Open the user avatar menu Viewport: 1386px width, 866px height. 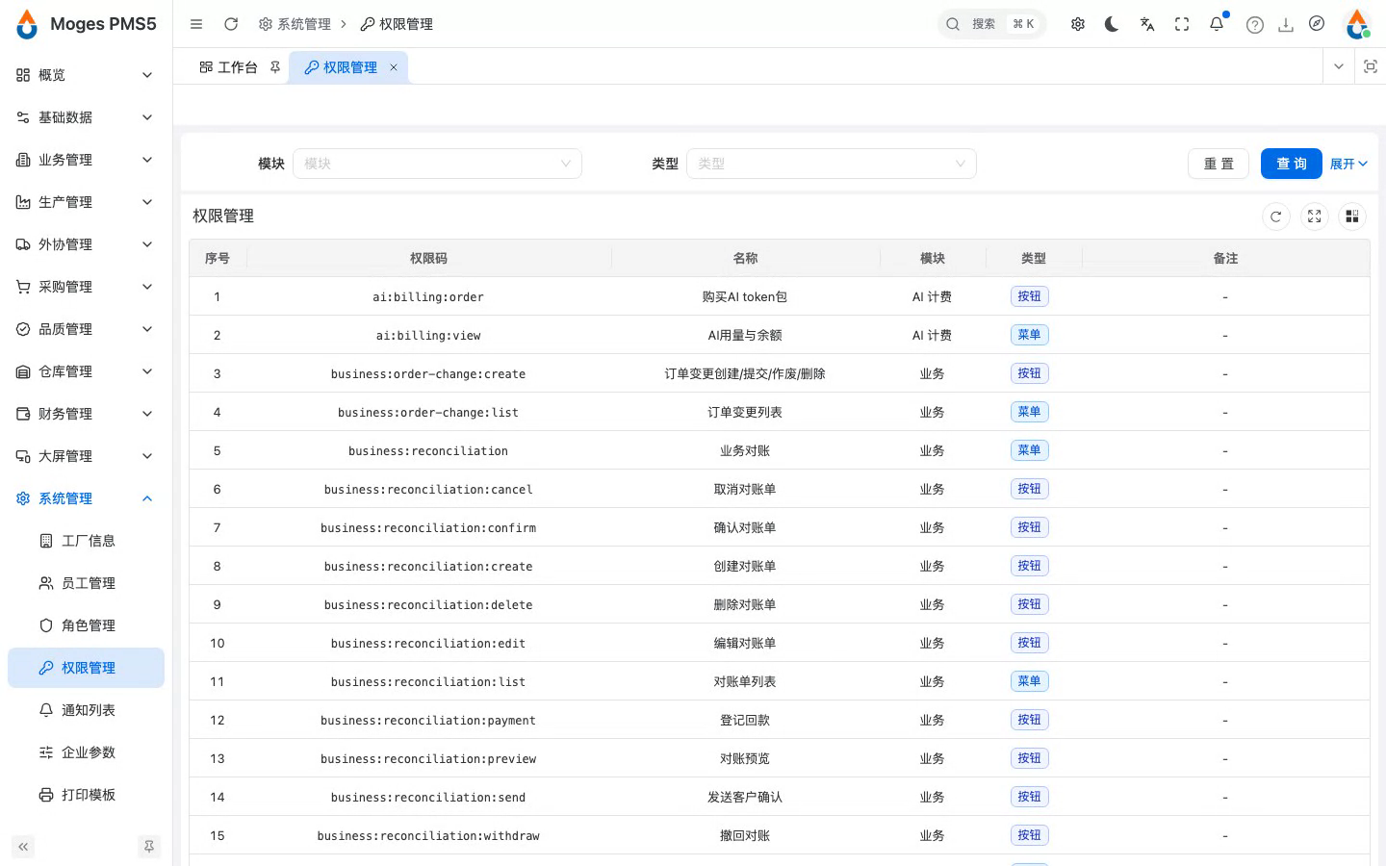coord(1357,24)
